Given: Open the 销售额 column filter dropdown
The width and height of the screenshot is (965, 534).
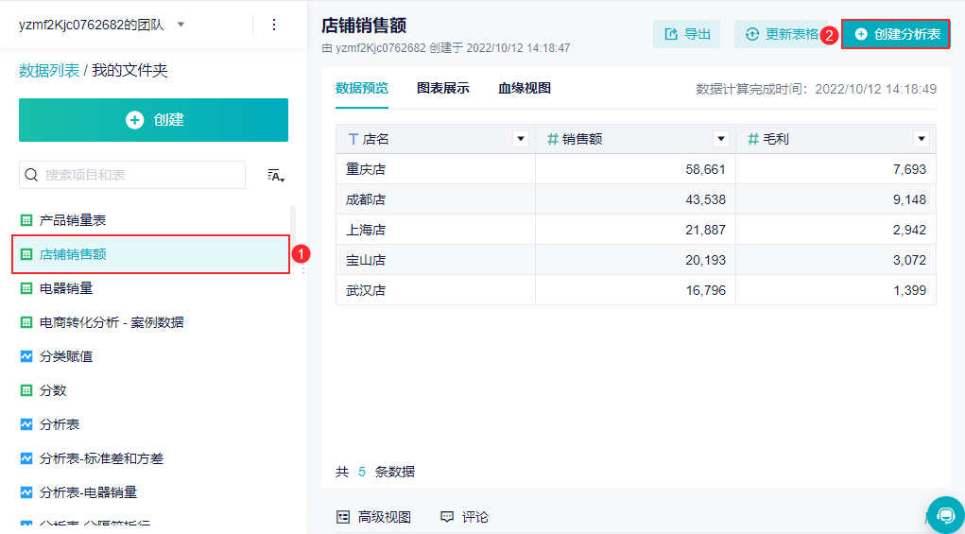Looking at the screenshot, I should [721, 139].
